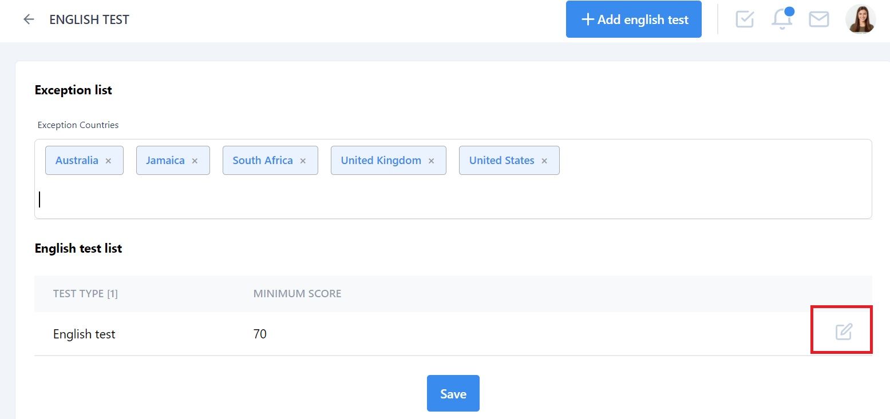Go back using the left arrow icon
Image resolution: width=890 pixels, height=419 pixels.
29,19
